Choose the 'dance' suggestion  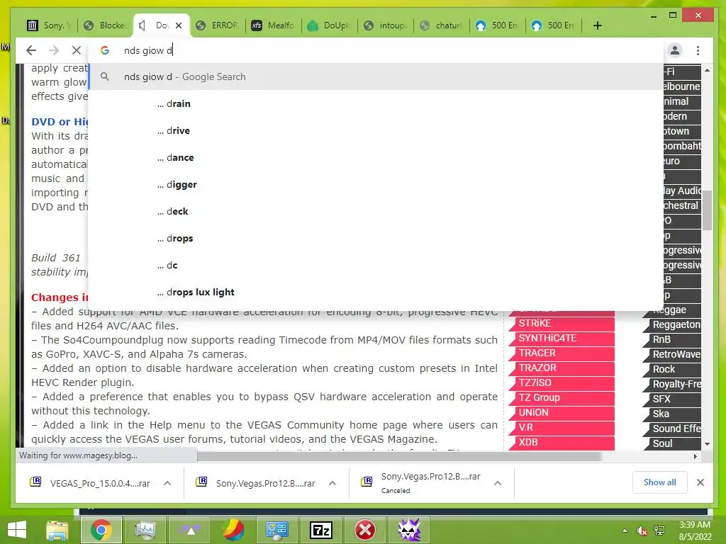click(x=375, y=157)
